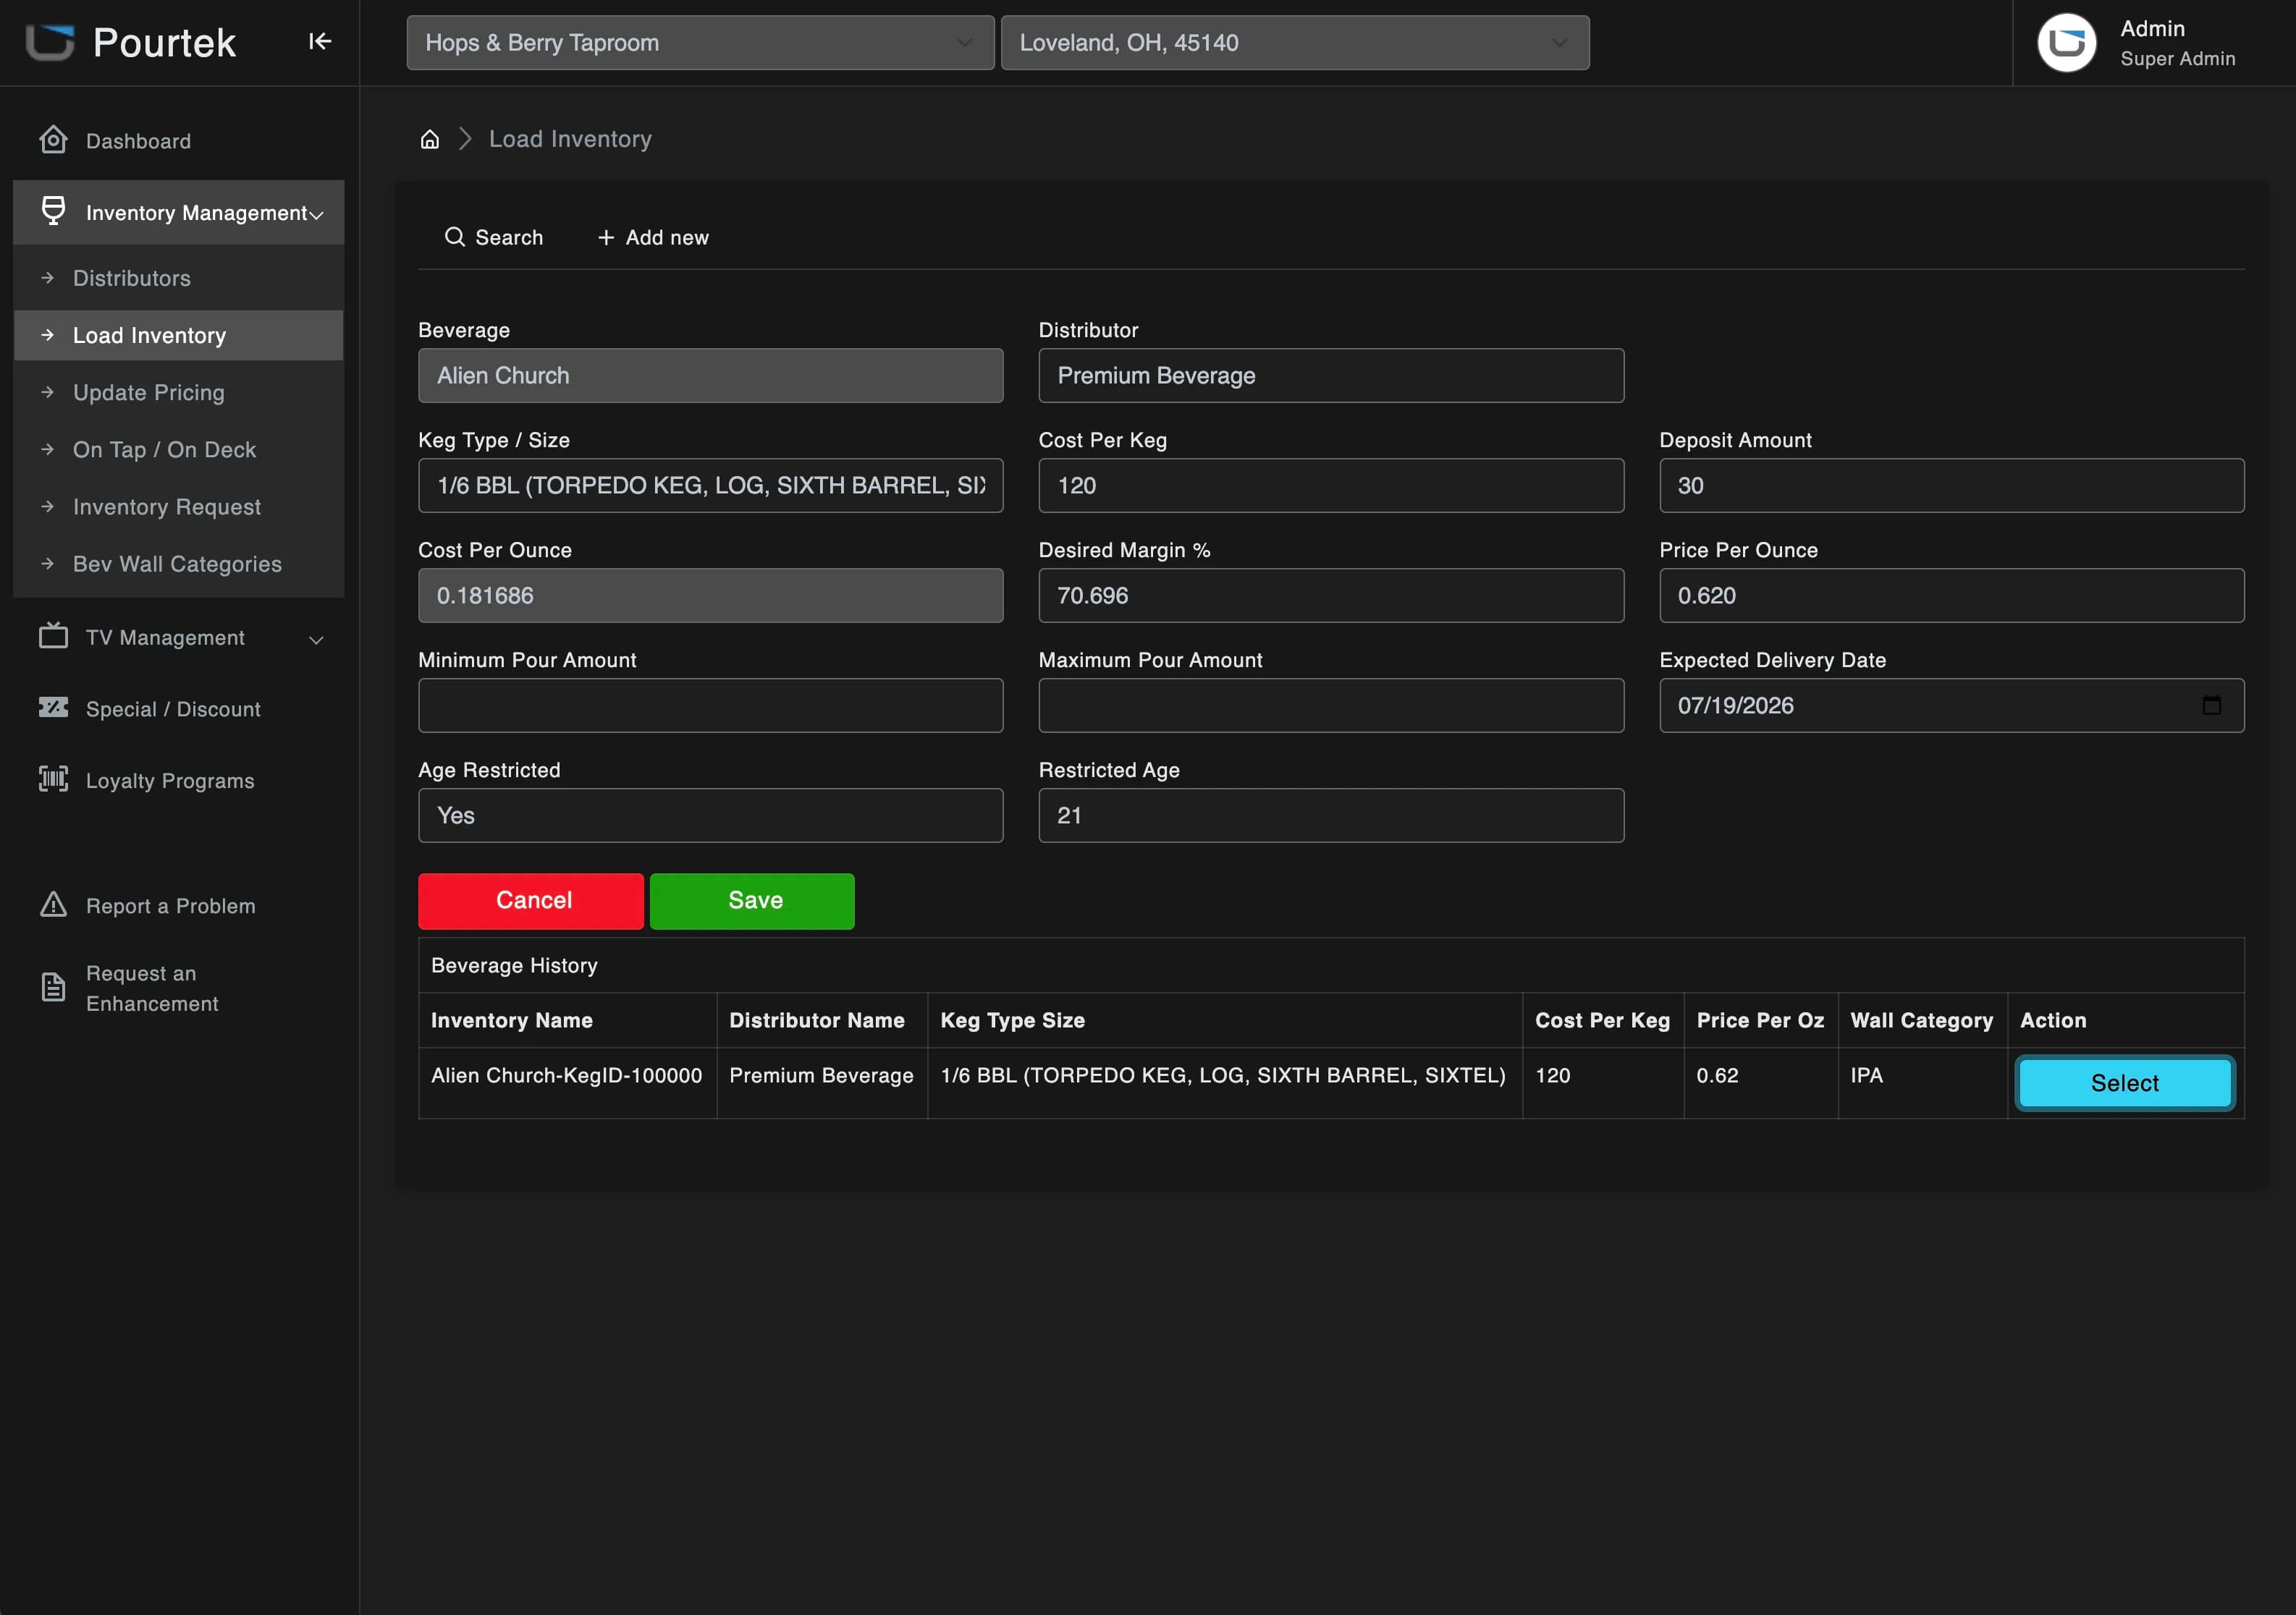The height and width of the screenshot is (1615, 2296).
Task: Click the plus icon beside Add new
Action: (x=606, y=237)
